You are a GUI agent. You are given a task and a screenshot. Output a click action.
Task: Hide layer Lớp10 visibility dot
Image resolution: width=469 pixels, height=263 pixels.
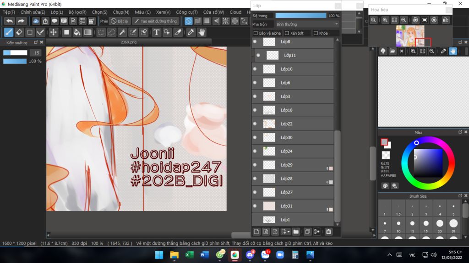click(x=255, y=69)
